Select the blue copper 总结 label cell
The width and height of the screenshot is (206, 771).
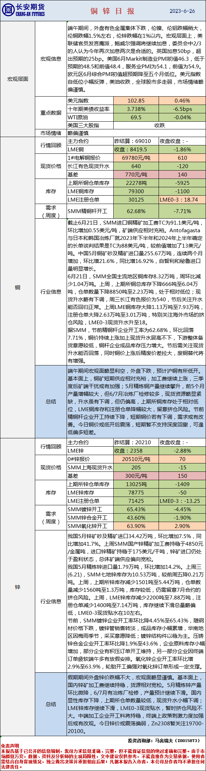tap(51, 401)
